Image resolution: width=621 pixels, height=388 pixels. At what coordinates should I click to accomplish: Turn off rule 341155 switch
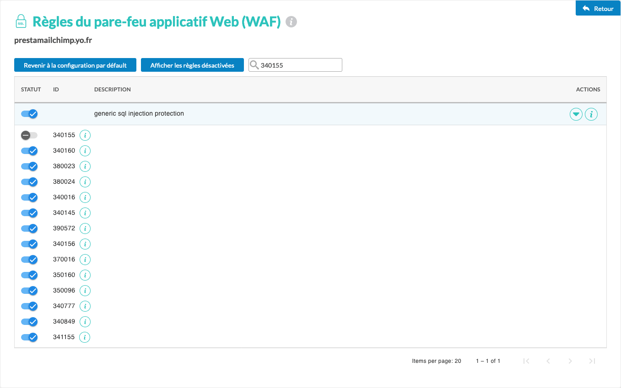pos(29,337)
